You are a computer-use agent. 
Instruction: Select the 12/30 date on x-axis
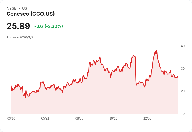[147, 118]
